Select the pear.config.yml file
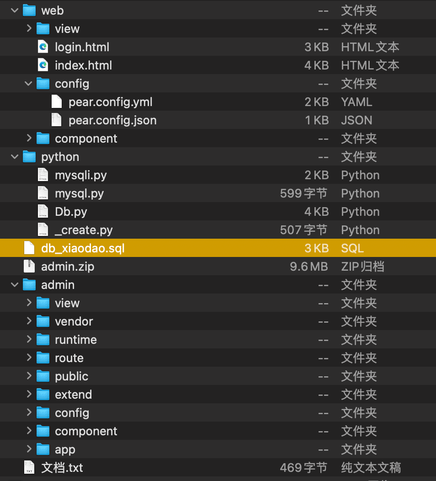 110,102
